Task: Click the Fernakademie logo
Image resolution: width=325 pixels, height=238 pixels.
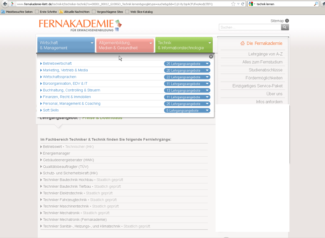Action: pos(80,25)
